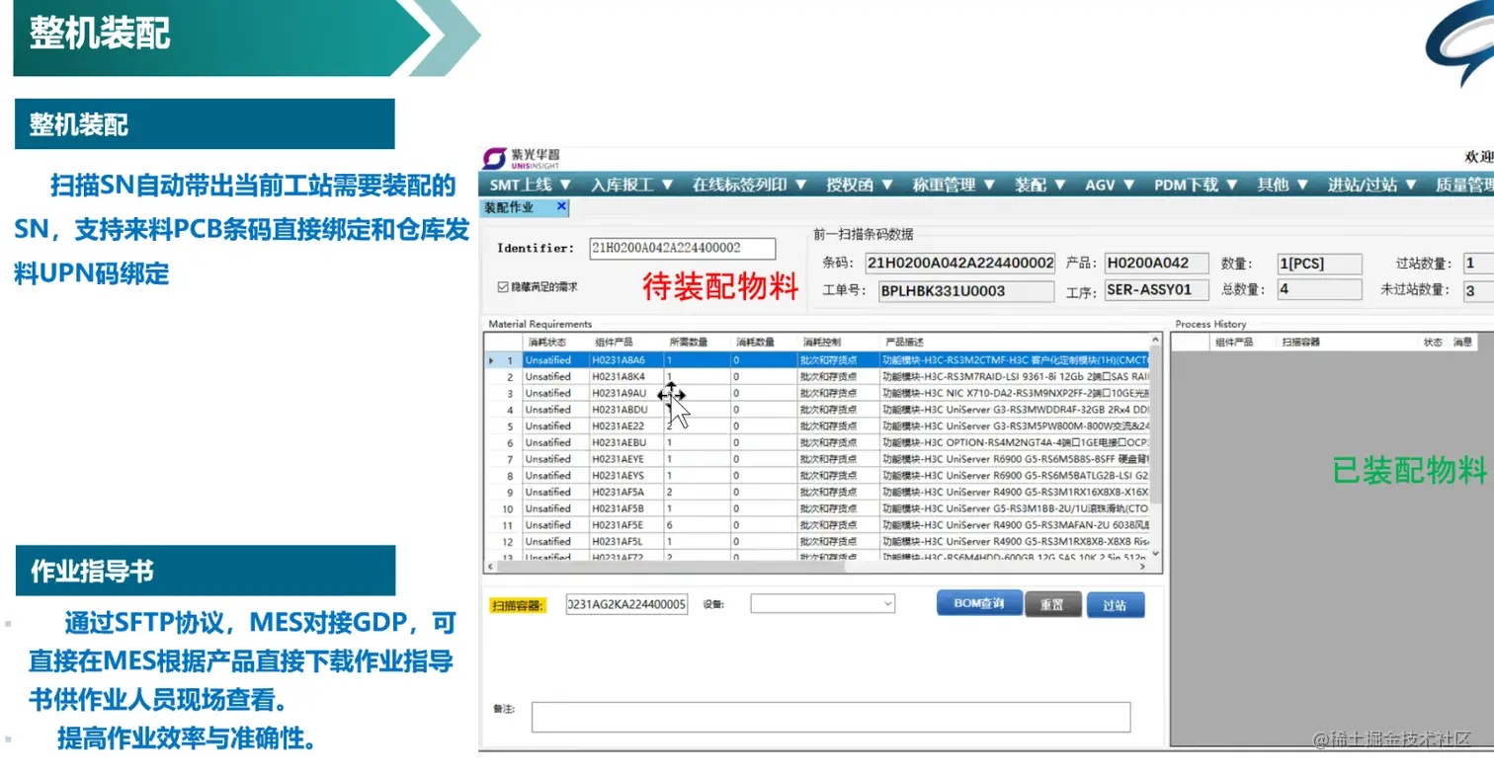
Task: Click the 产品描述 column header
Action: [1015, 343]
